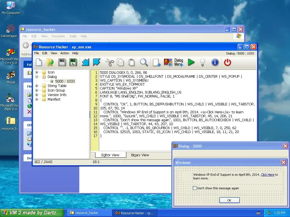The image size is (290, 217).
Task: Open Resource Hacker Edit menu
Action: [45, 53]
